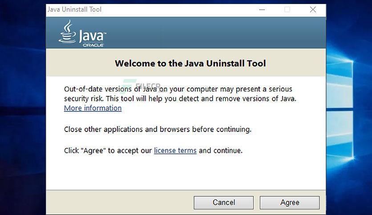
Task: Click the greyed-out maximize button
Action: 287,9
